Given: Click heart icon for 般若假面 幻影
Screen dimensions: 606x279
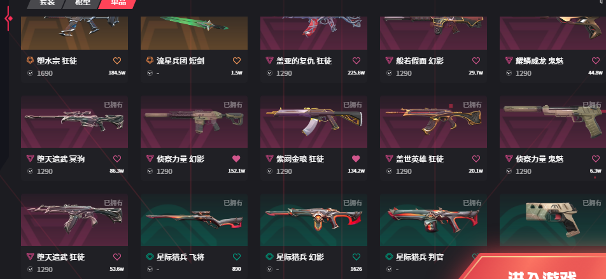Looking at the screenshot, I should click(476, 61).
